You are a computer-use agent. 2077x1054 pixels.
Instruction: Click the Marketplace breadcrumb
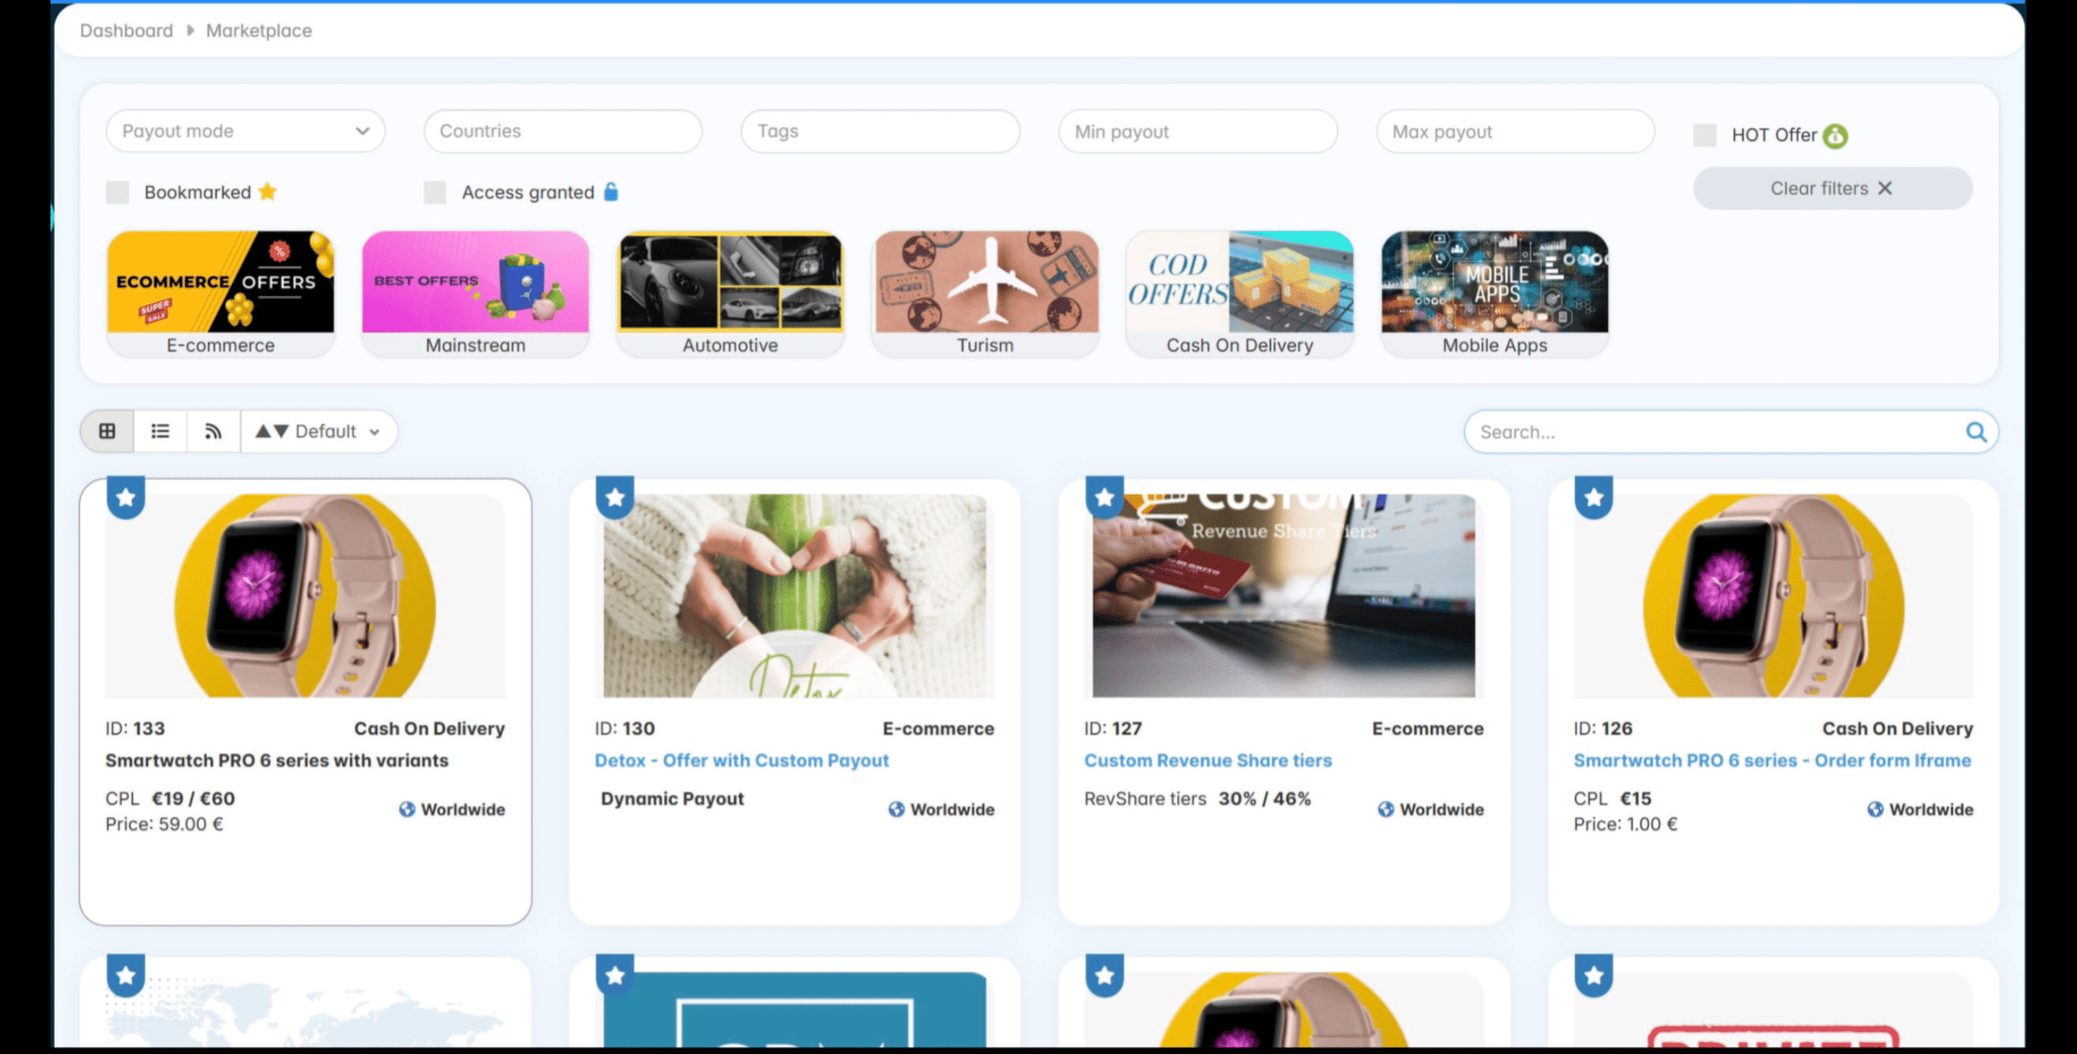(x=259, y=30)
